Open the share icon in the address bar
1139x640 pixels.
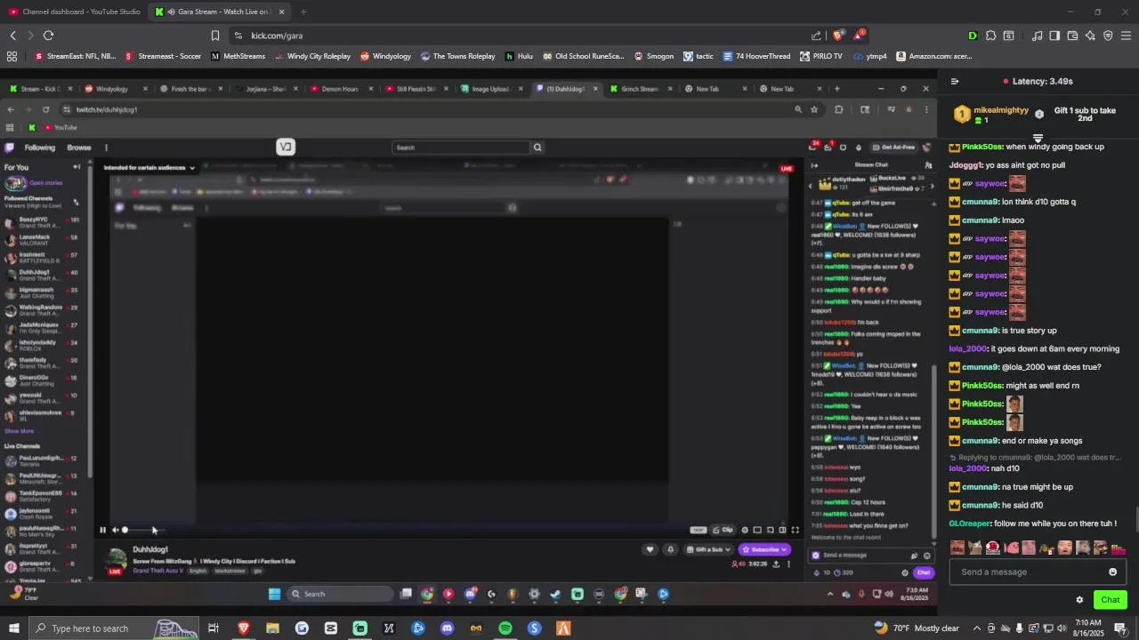click(x=816, y=36)
